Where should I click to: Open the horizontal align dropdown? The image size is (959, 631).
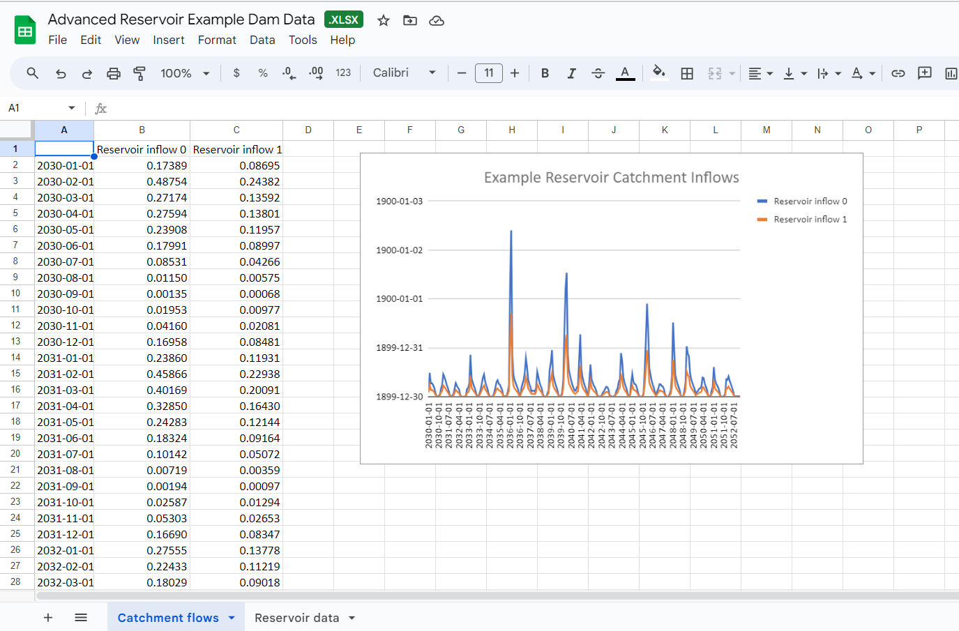tap(760, 73)
